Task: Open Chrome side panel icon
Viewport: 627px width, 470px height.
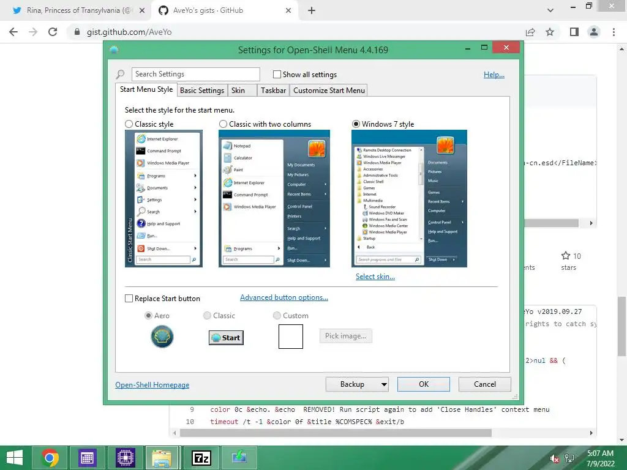Action: click(x=574, y=32)
